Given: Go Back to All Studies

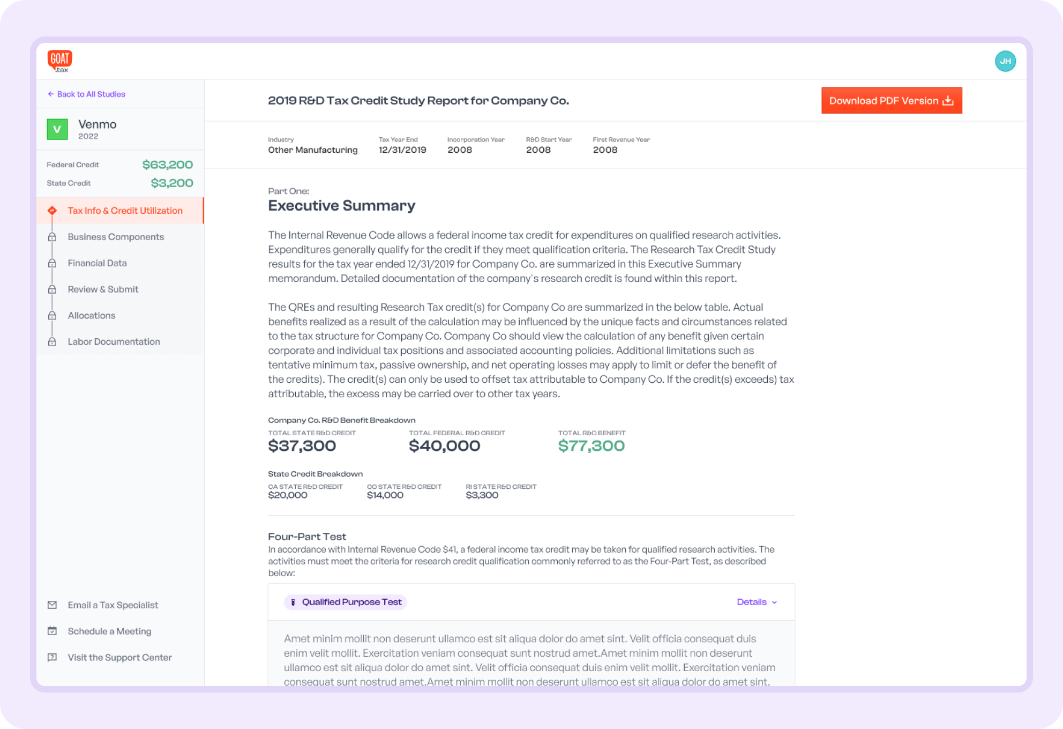Looking at the screenshot, I should pyautogui.click(x=86, y=94).
